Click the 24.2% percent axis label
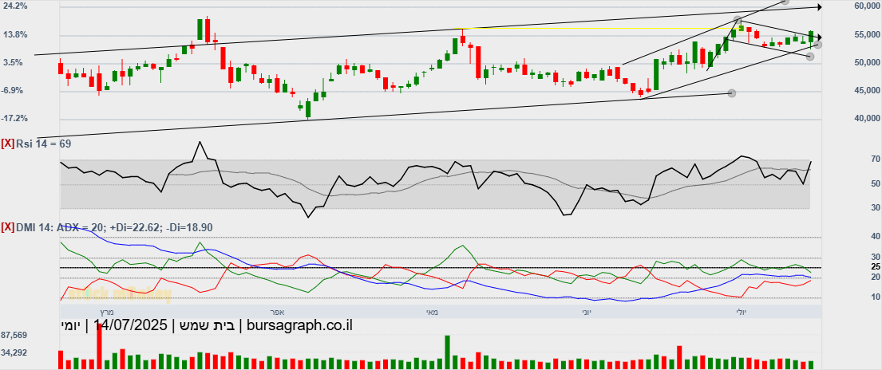 pos(15,6)
